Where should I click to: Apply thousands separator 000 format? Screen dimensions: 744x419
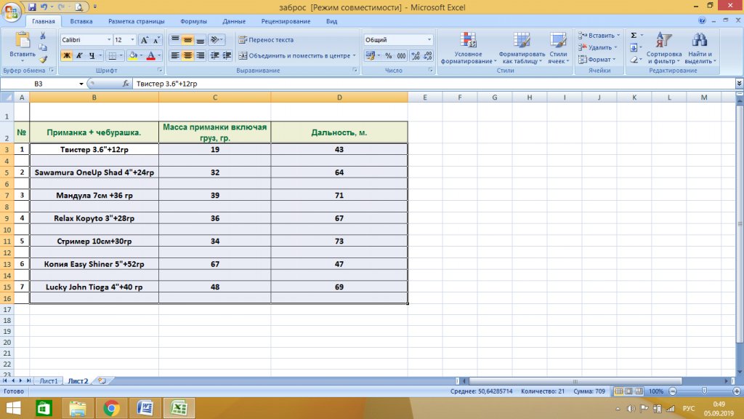[401, 55]
